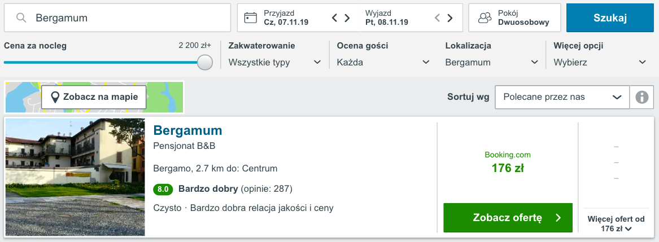Click the Bergamum hotel photo thumbnail

[75, 177]
